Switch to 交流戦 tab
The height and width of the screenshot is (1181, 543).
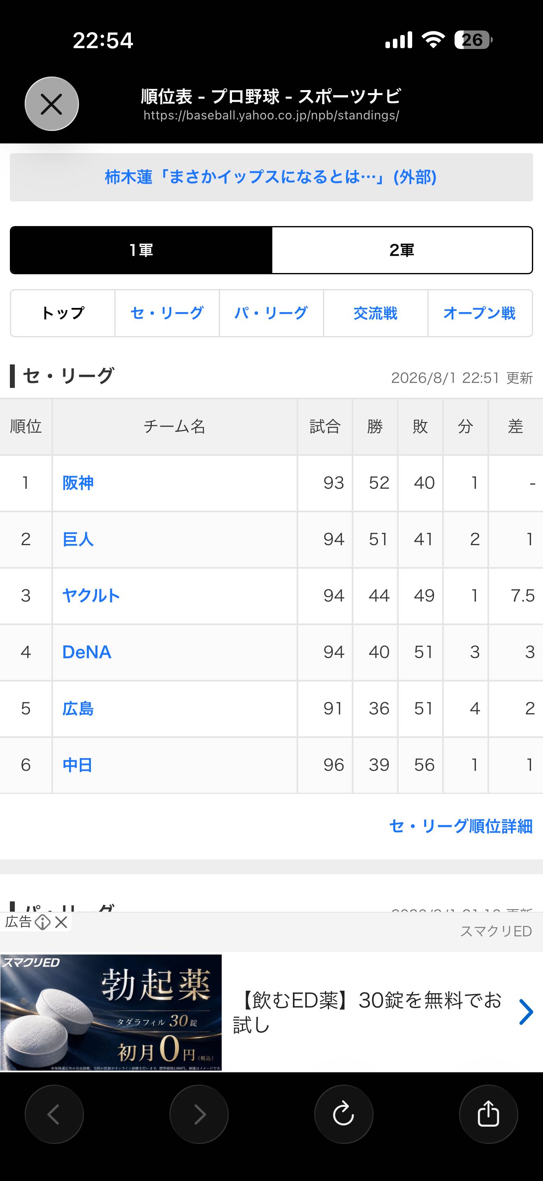(376, 313)
